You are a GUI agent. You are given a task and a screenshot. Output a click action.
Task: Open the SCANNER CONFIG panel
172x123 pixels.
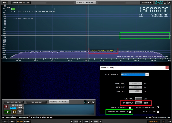(14, 102)
